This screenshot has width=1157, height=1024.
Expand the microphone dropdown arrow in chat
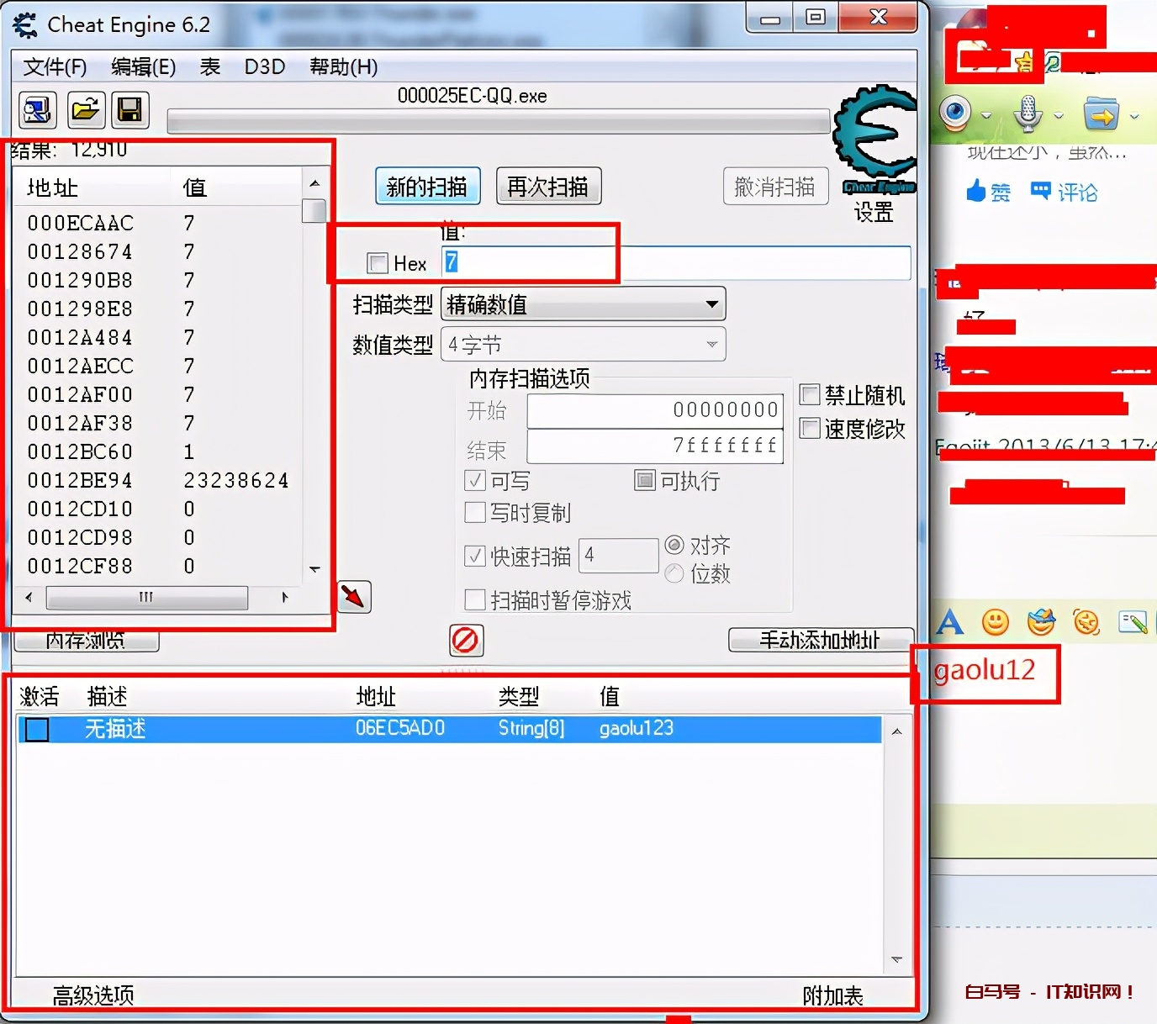click(1059, 116)
